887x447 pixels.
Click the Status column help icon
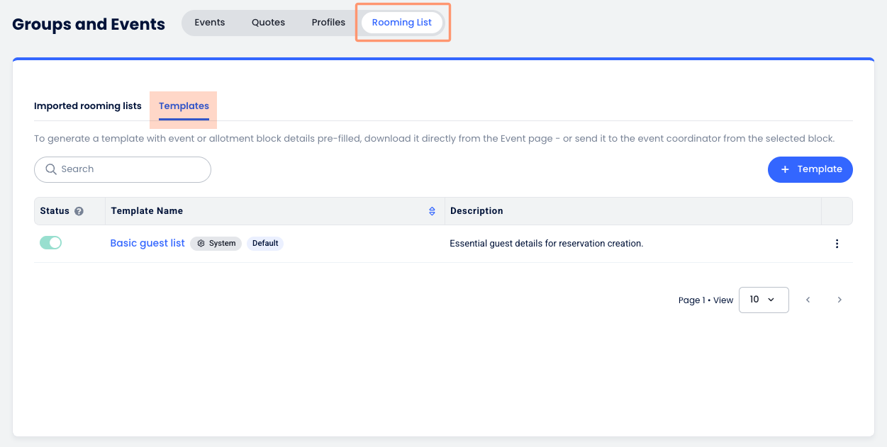pyautogui.click(x=79, y=211)
